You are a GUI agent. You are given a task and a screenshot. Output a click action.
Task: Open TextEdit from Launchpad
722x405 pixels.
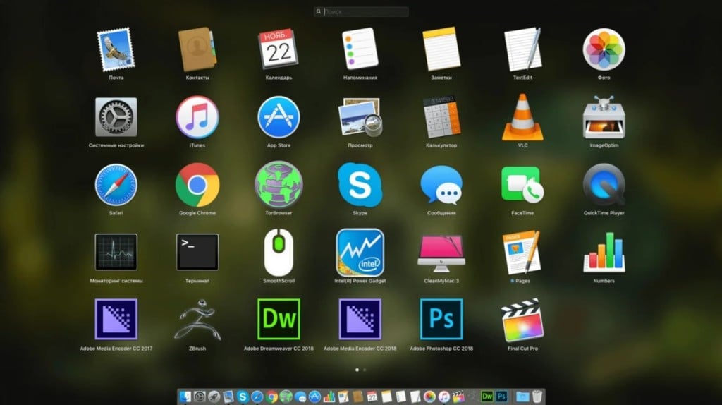(x=522, y=49)
